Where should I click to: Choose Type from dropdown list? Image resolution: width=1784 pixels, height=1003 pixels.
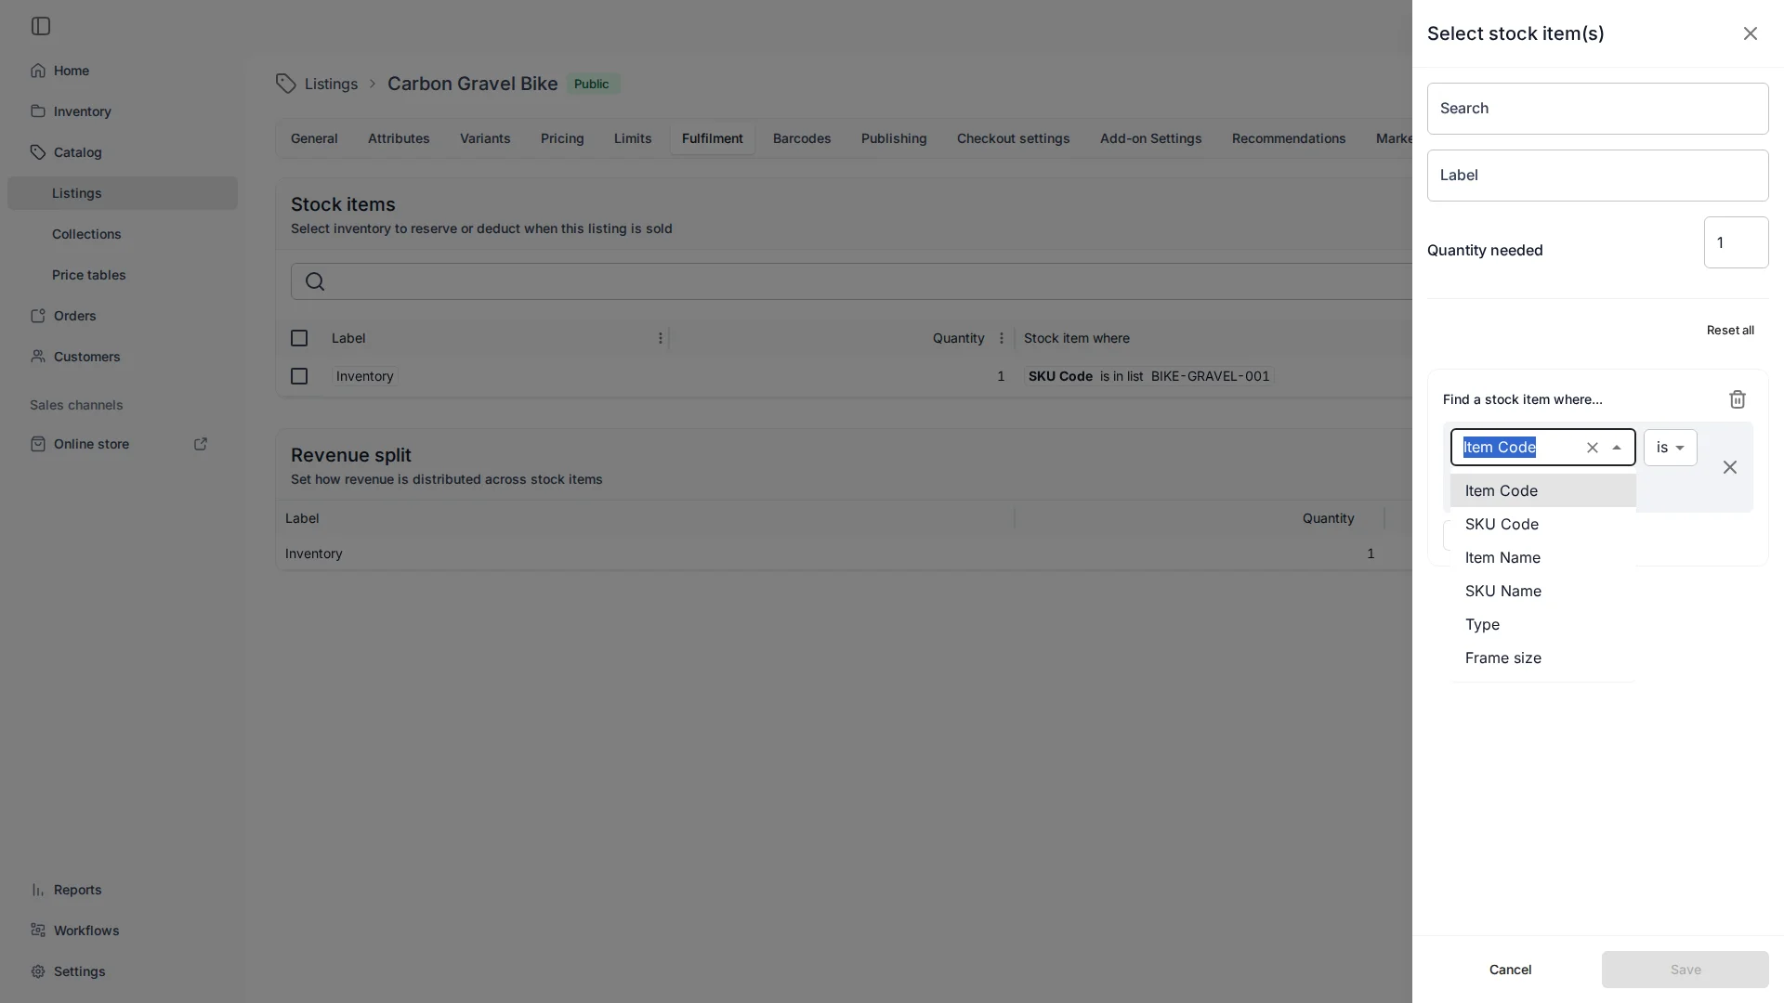click(x=1543, y=624)
